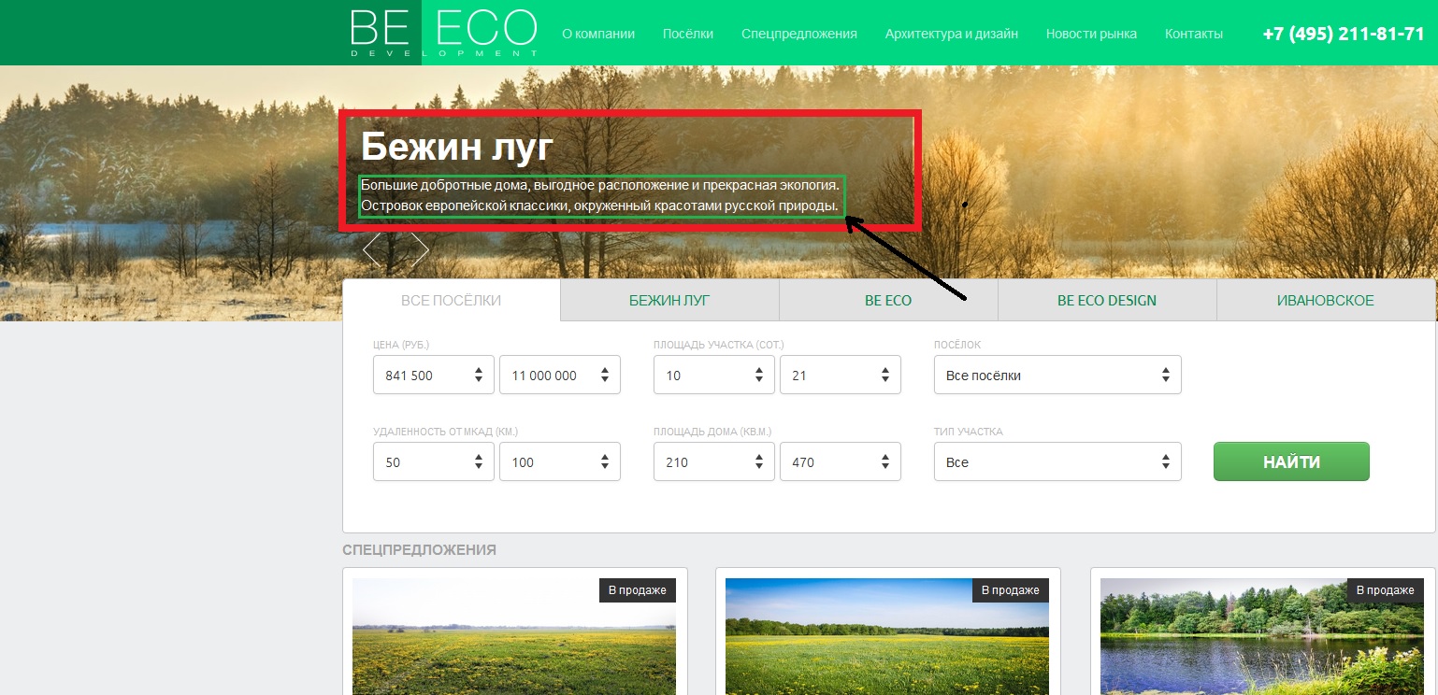Viewport: 1438px width, 695px height.
Task: Open the 'Посёлки' menu item
Action: pos(687,34)
